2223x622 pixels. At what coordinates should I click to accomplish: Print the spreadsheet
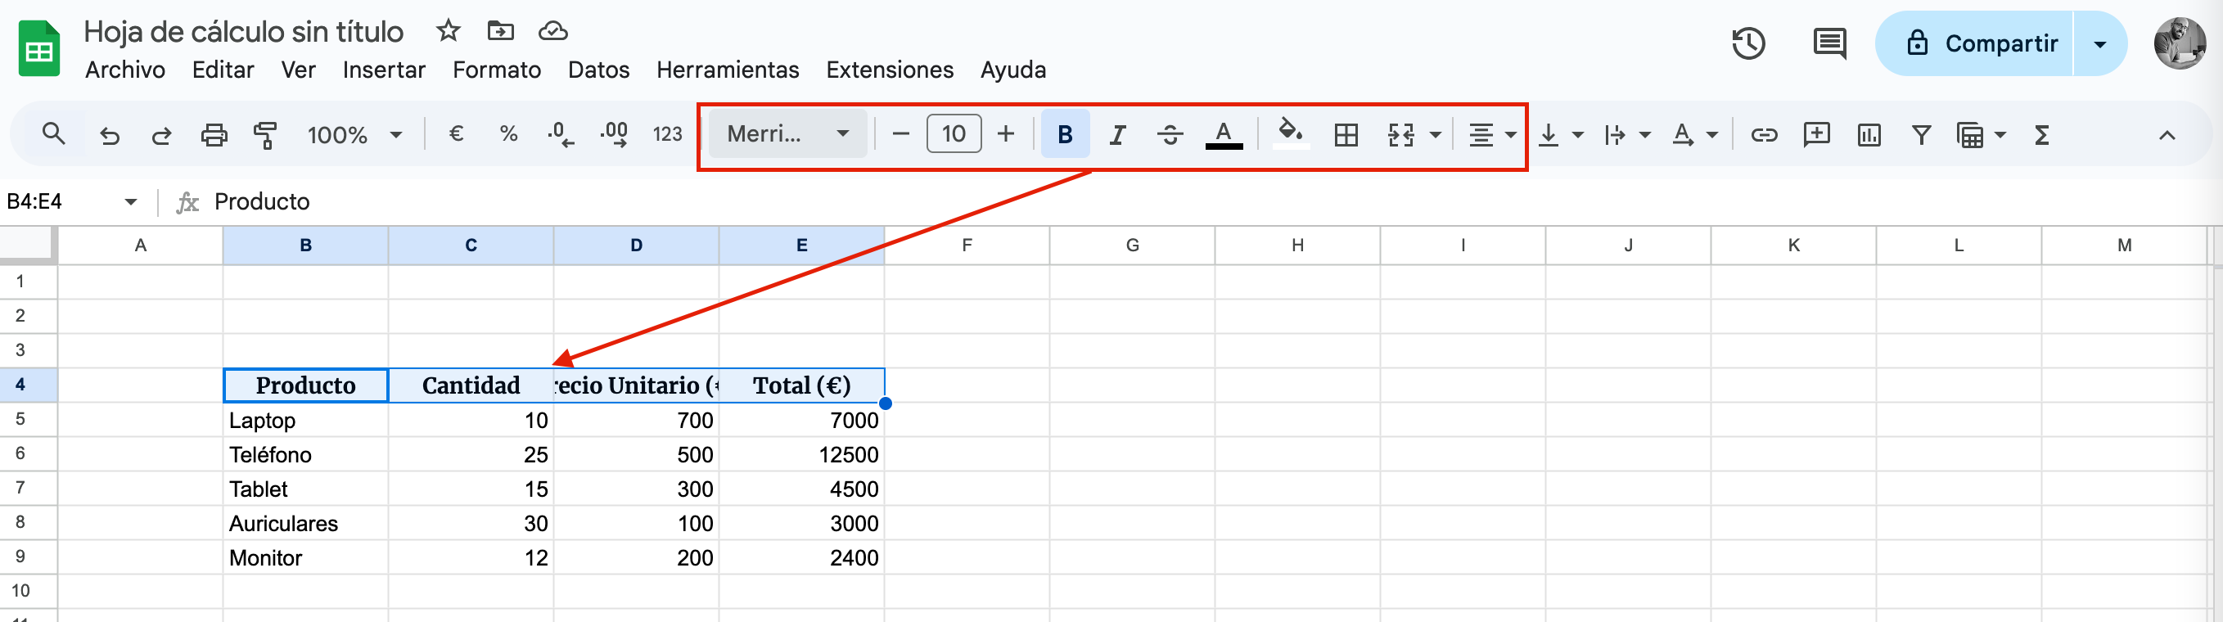tap(214, 135)
